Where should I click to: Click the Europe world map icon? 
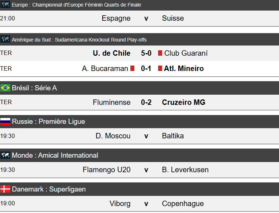[x=5, y=5]
